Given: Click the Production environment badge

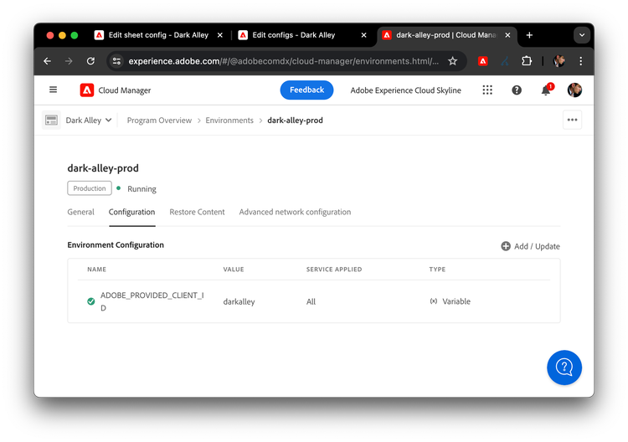Looking at the screenshot, I should [x=90, y=188].
